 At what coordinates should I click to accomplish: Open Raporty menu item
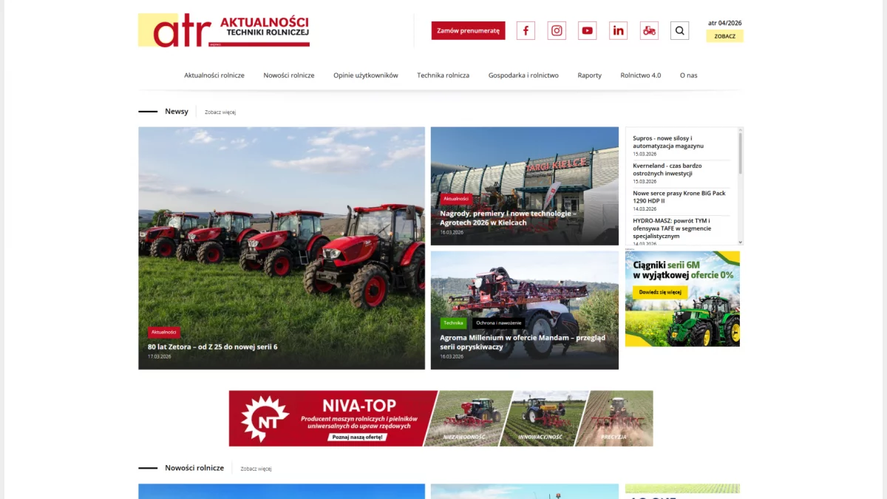tap(590, 75)
